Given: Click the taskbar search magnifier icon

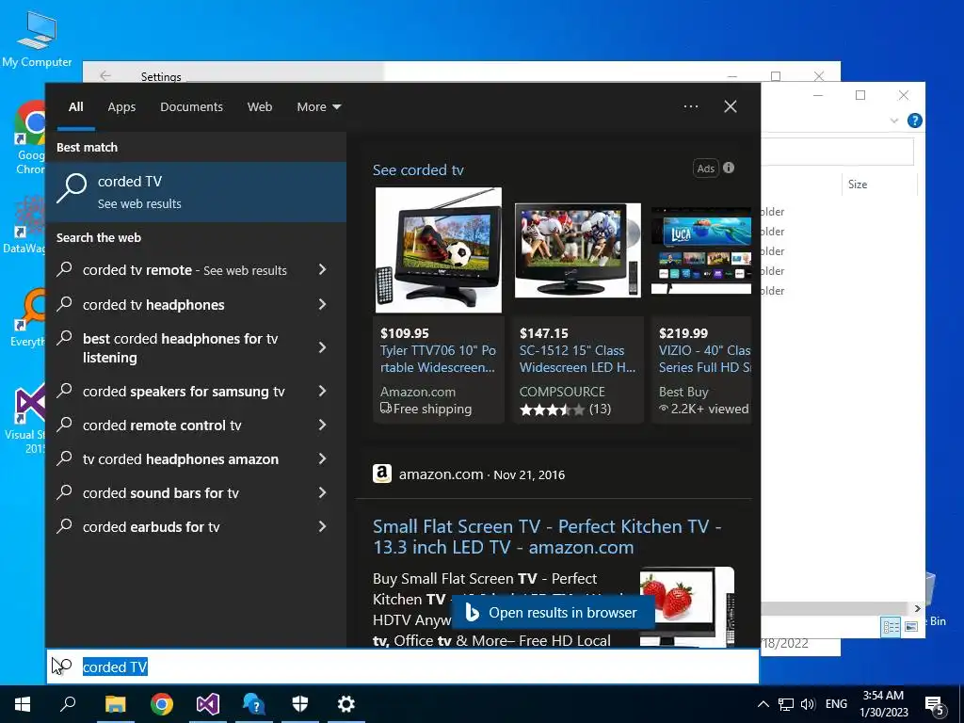Looking at the screenshot, I should pyautogui.click(x=68, y=703).
